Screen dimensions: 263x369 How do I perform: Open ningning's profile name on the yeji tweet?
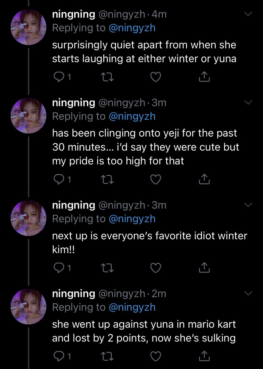point(74,103)
